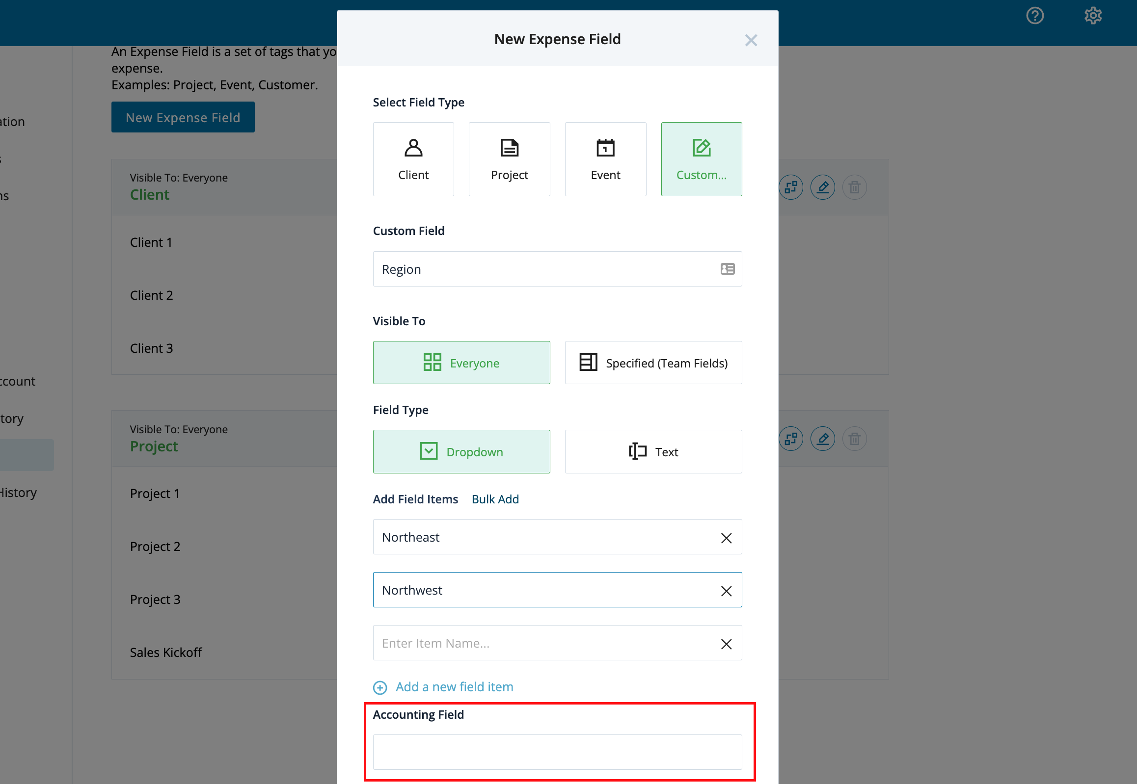This screenshot has height=784, width=1137.
Task: Click New Expense Field button
Action: click(x=183, y=117)
